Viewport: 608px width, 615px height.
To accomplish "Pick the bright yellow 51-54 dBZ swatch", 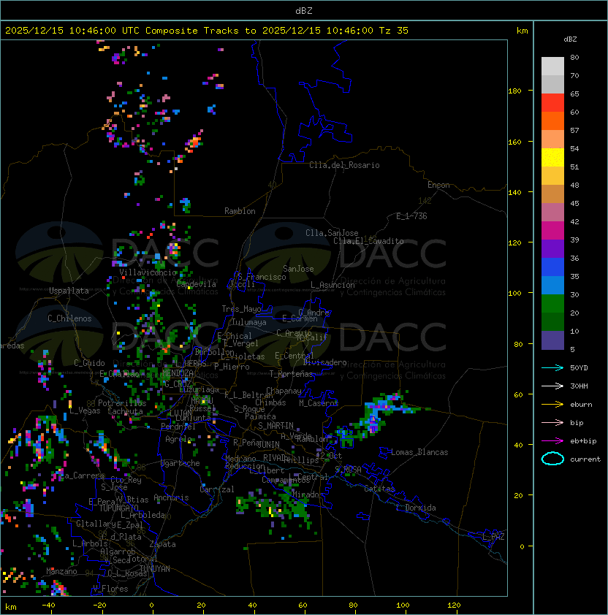I will click(x=552, y=158).
